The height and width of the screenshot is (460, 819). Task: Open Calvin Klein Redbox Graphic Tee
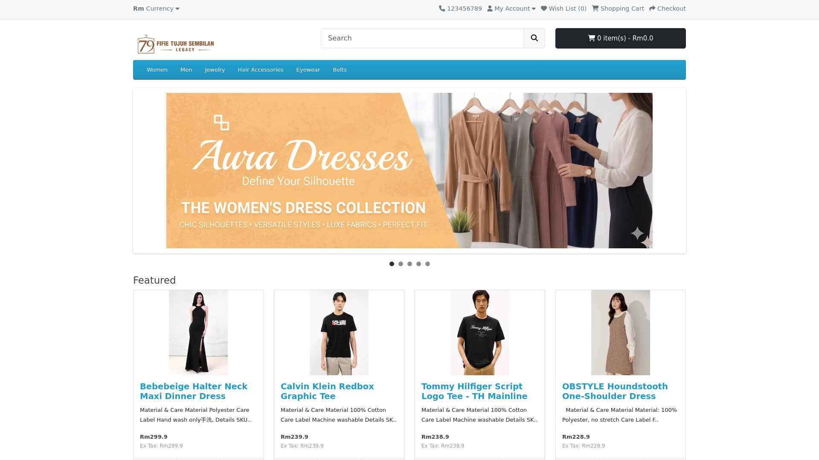tap(327, 391)
